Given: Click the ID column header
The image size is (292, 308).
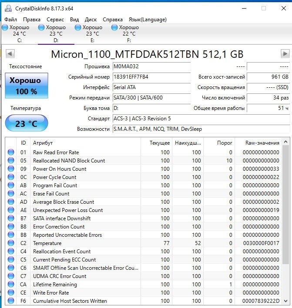Looking at the screenshot, I should (23, 143).
